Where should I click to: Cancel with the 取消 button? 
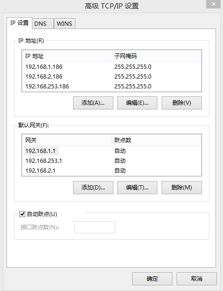(x=197, y=279)
